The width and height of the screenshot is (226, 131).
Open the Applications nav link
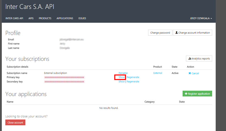click(65, 18)
